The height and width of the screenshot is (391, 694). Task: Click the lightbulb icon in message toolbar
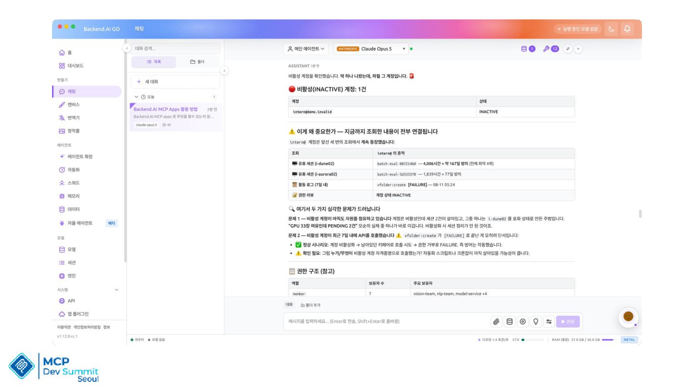pos(535,322)
